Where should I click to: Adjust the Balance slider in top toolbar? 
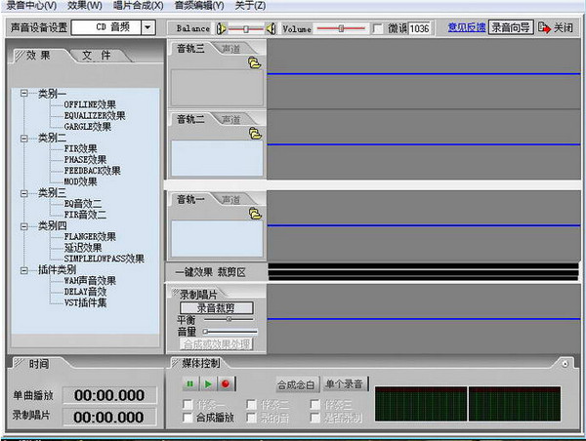point(246,28)
